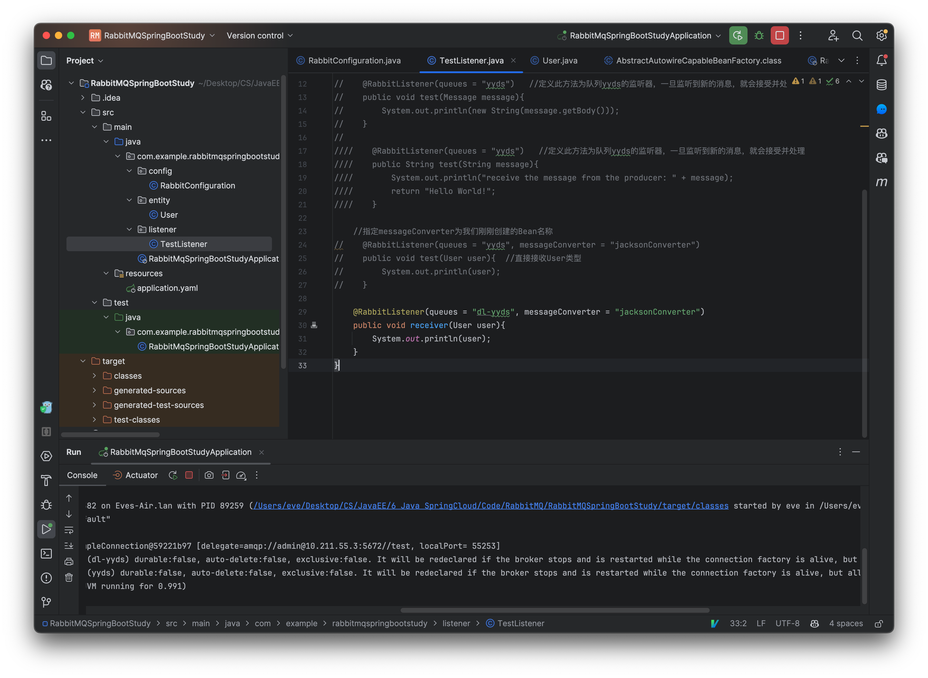This screenshot has width=928, height=678.
Task: Clear console output using the trash icon
Action: coord(69,577)
